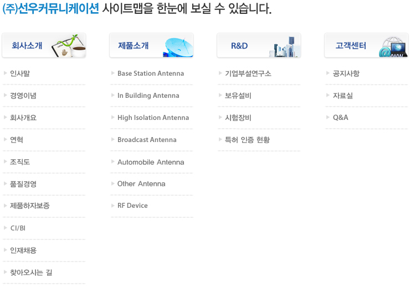Open the 자료실 resources link

point(342,96)
